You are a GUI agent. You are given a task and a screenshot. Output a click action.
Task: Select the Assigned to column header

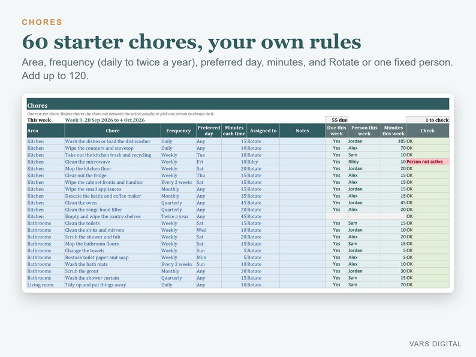click(263, 131)
